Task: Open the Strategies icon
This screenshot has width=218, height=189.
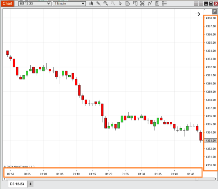Action: click(157, 3)
